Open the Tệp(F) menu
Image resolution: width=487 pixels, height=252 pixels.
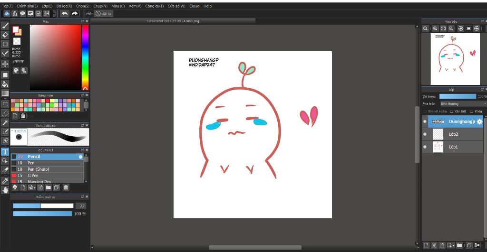[7, 6]
